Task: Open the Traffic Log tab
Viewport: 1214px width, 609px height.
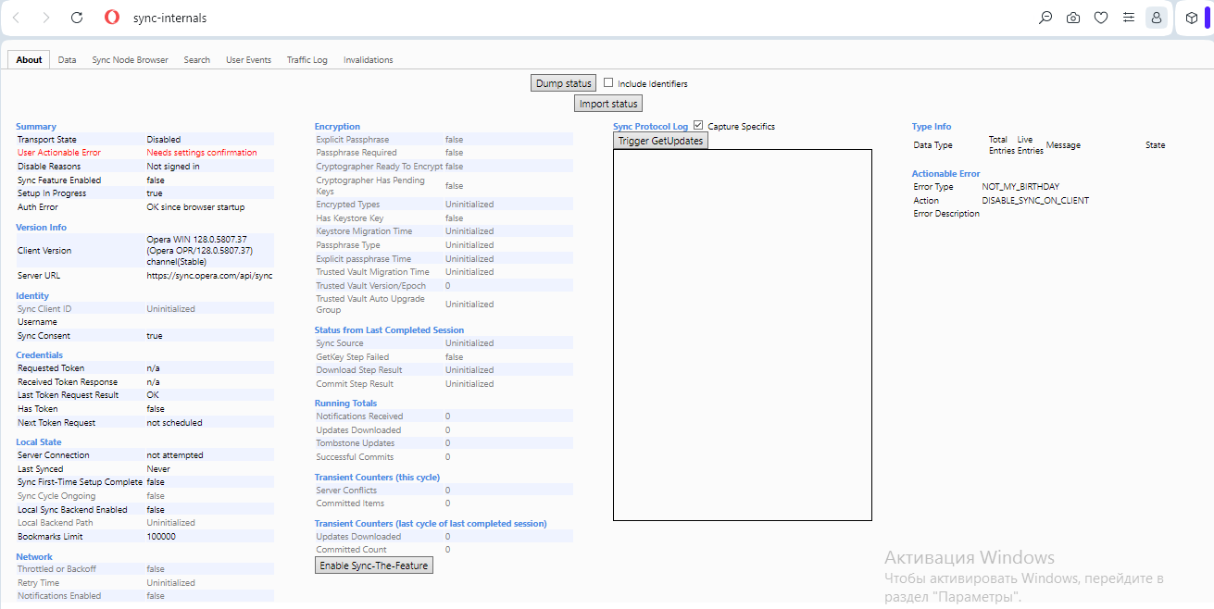Action: (x=307, y=59)
